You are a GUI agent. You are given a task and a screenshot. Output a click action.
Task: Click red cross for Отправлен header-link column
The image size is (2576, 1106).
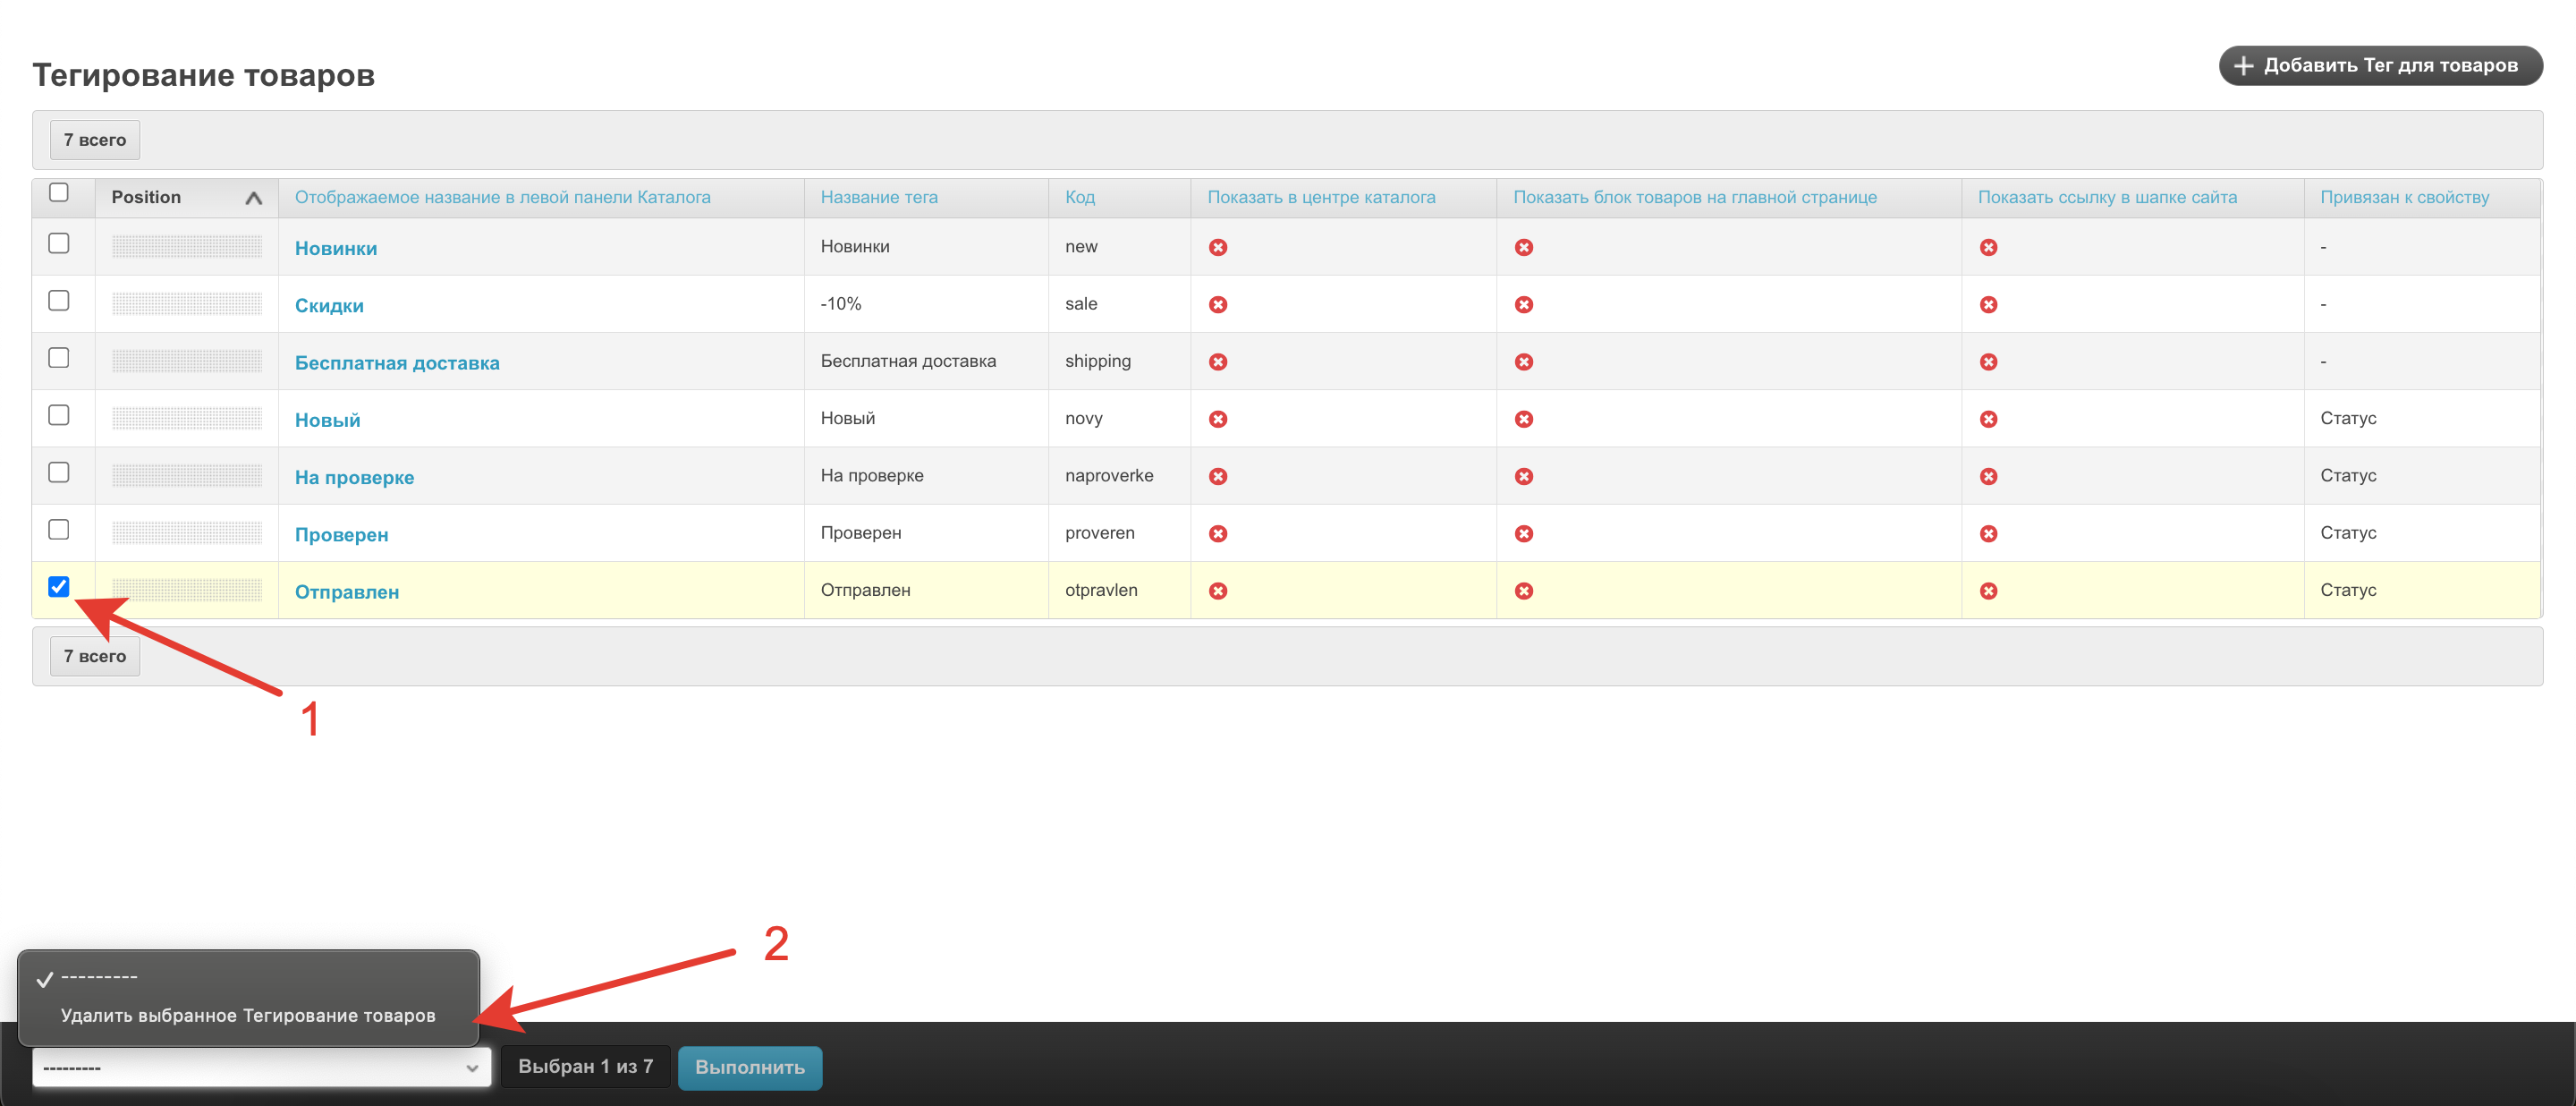1988,590
